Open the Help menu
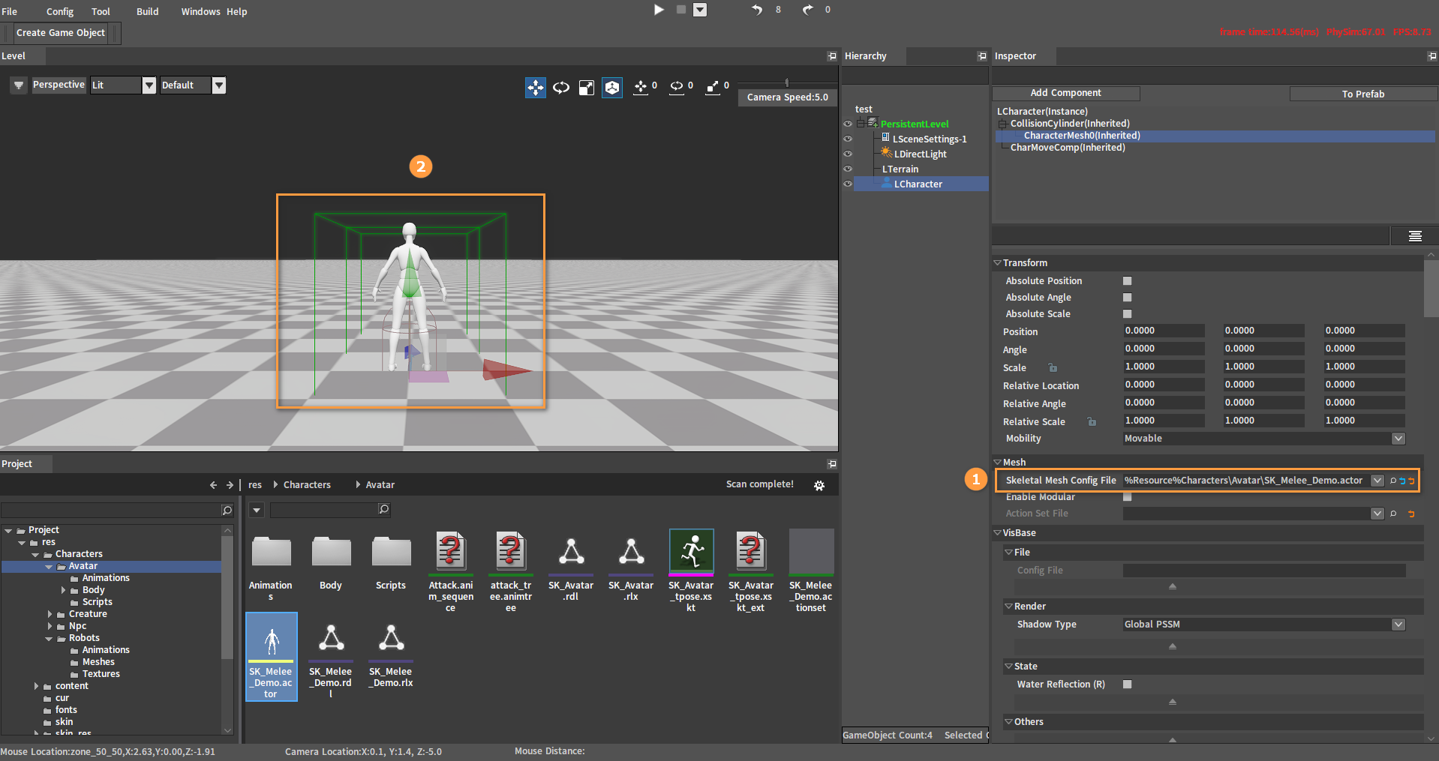This screenshot has height=761, width=1439. click(x=237, y=11)
